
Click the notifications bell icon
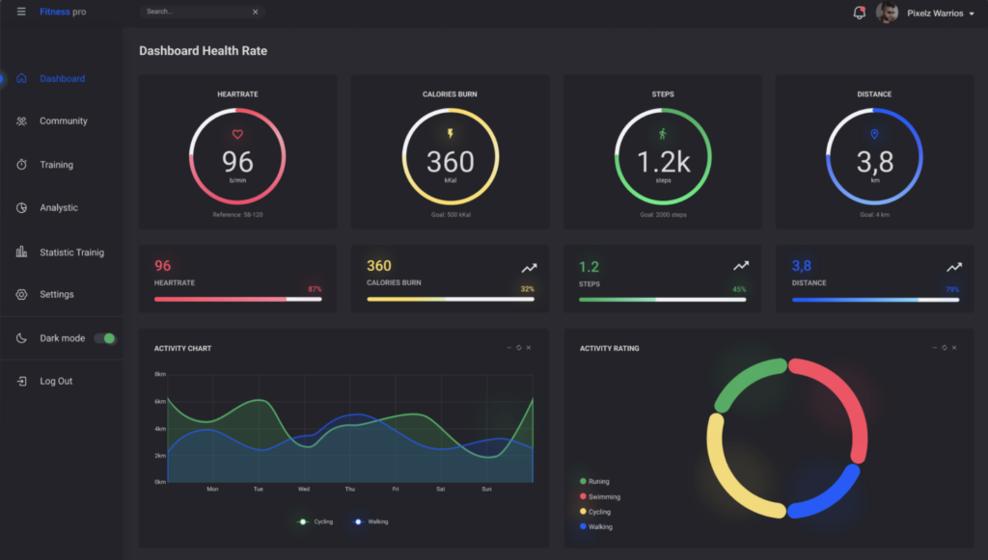coord(858,12)
